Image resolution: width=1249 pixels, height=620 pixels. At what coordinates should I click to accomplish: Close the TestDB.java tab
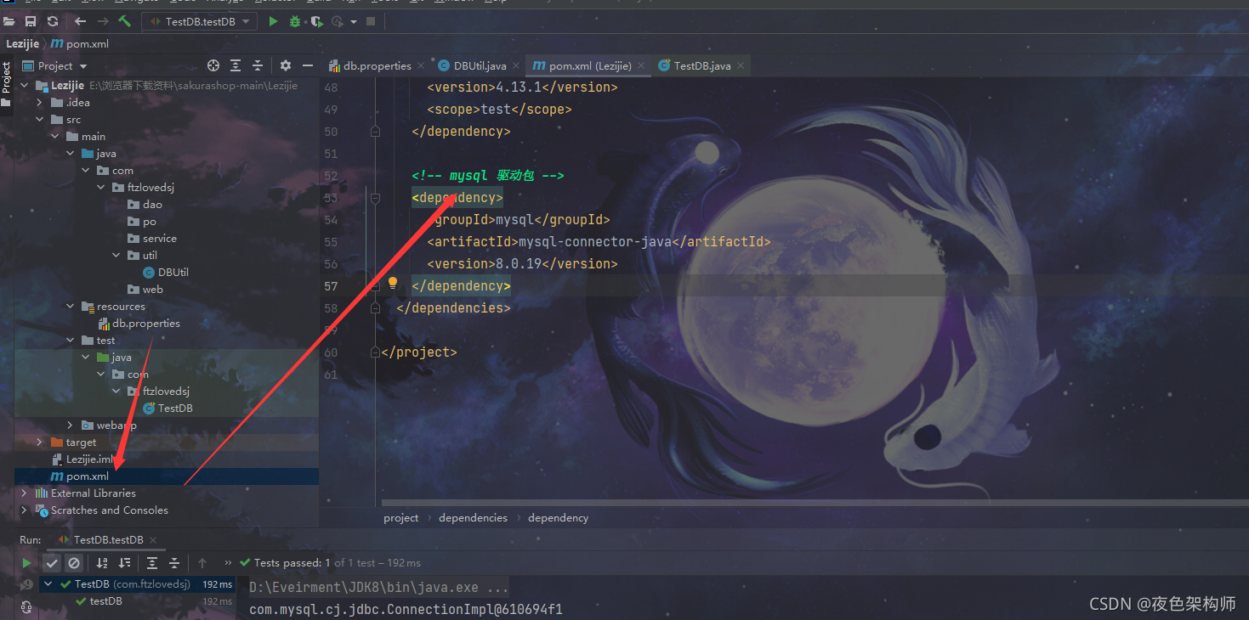[741, 65]
